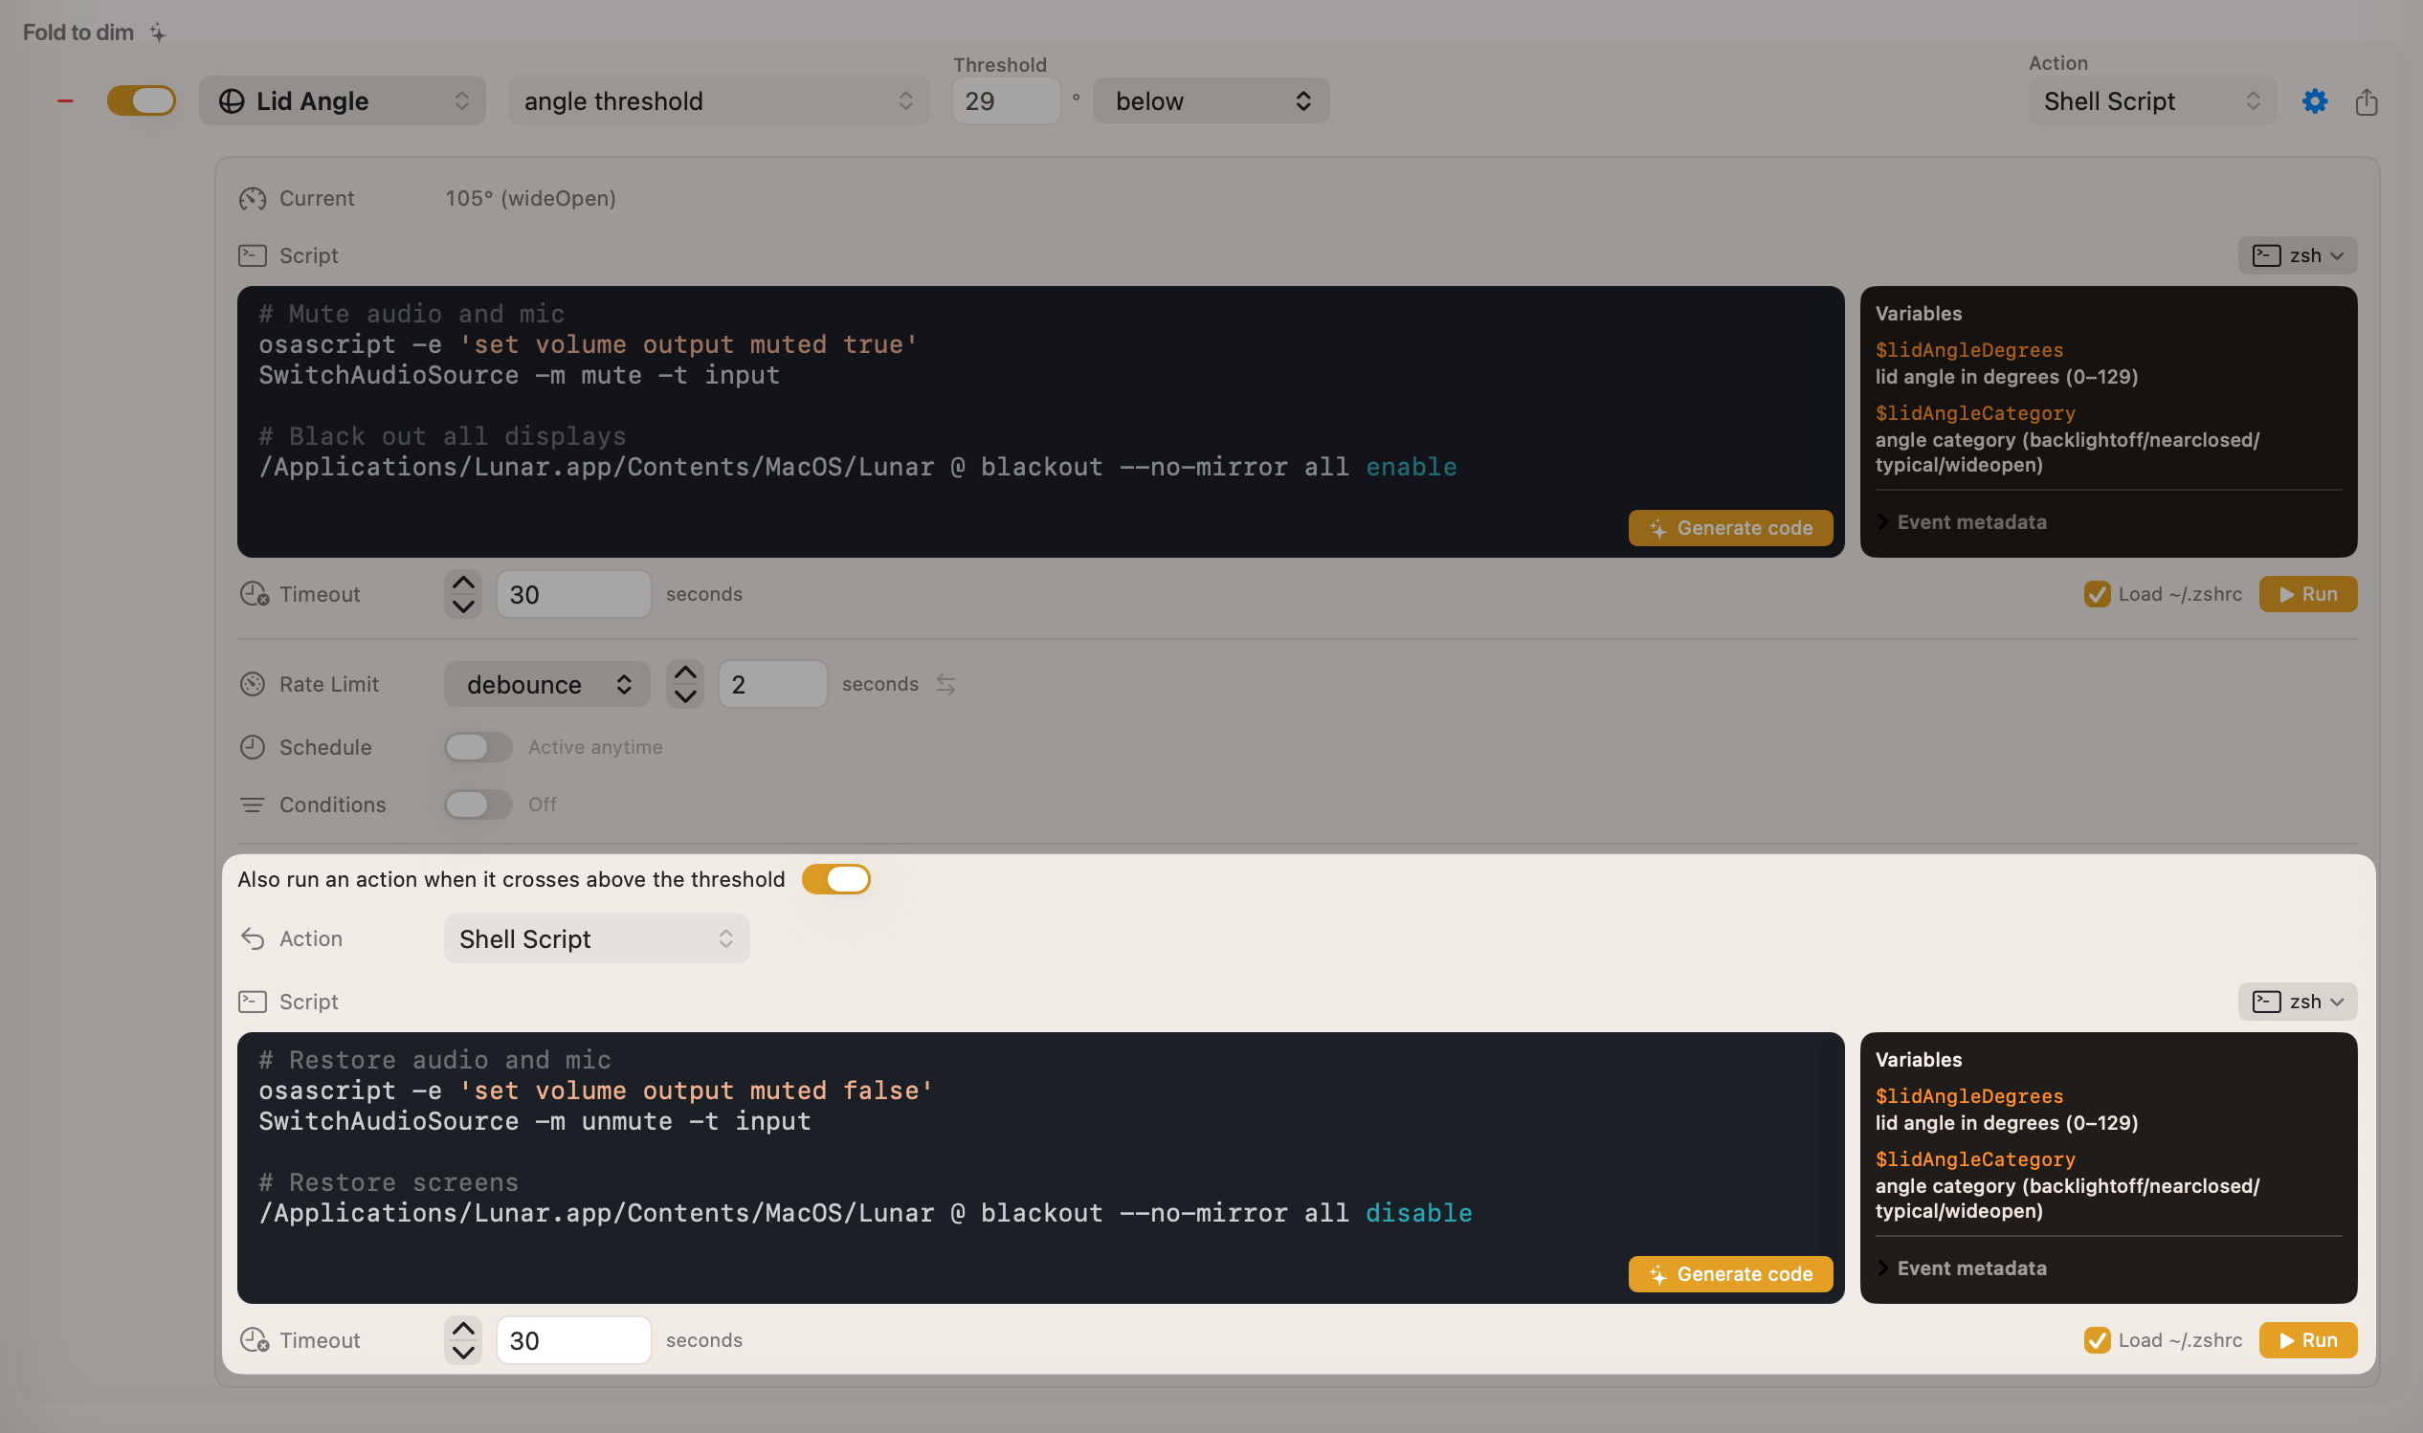Open the Lid Angle trigger dropdown
Viewport: 2423px width, 1433px height.
[342, 101]
